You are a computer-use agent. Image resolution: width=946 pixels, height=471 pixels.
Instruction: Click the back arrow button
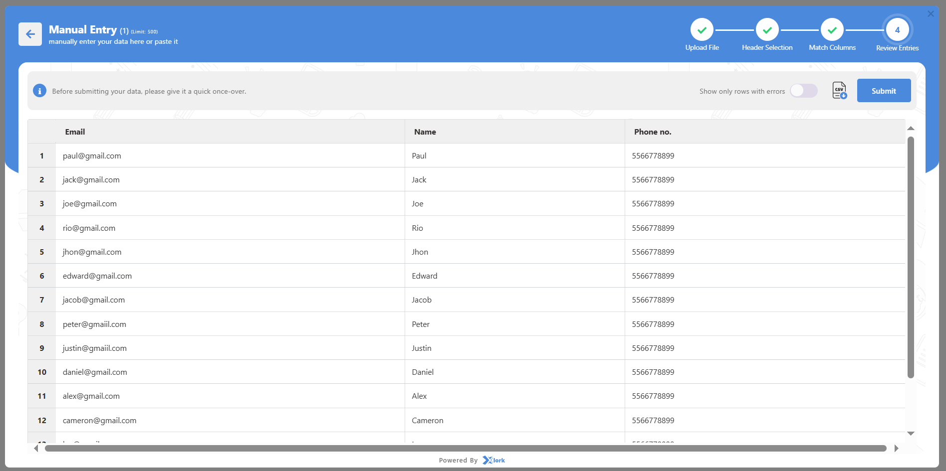(x=30, y=34)
